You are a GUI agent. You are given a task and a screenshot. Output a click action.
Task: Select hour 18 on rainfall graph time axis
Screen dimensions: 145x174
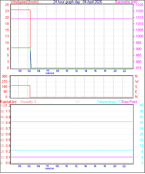coord(105,166)
